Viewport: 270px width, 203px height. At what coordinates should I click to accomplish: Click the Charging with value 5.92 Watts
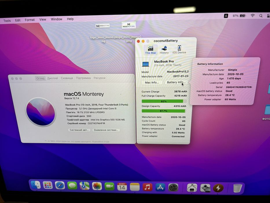[x=178, y=133]
